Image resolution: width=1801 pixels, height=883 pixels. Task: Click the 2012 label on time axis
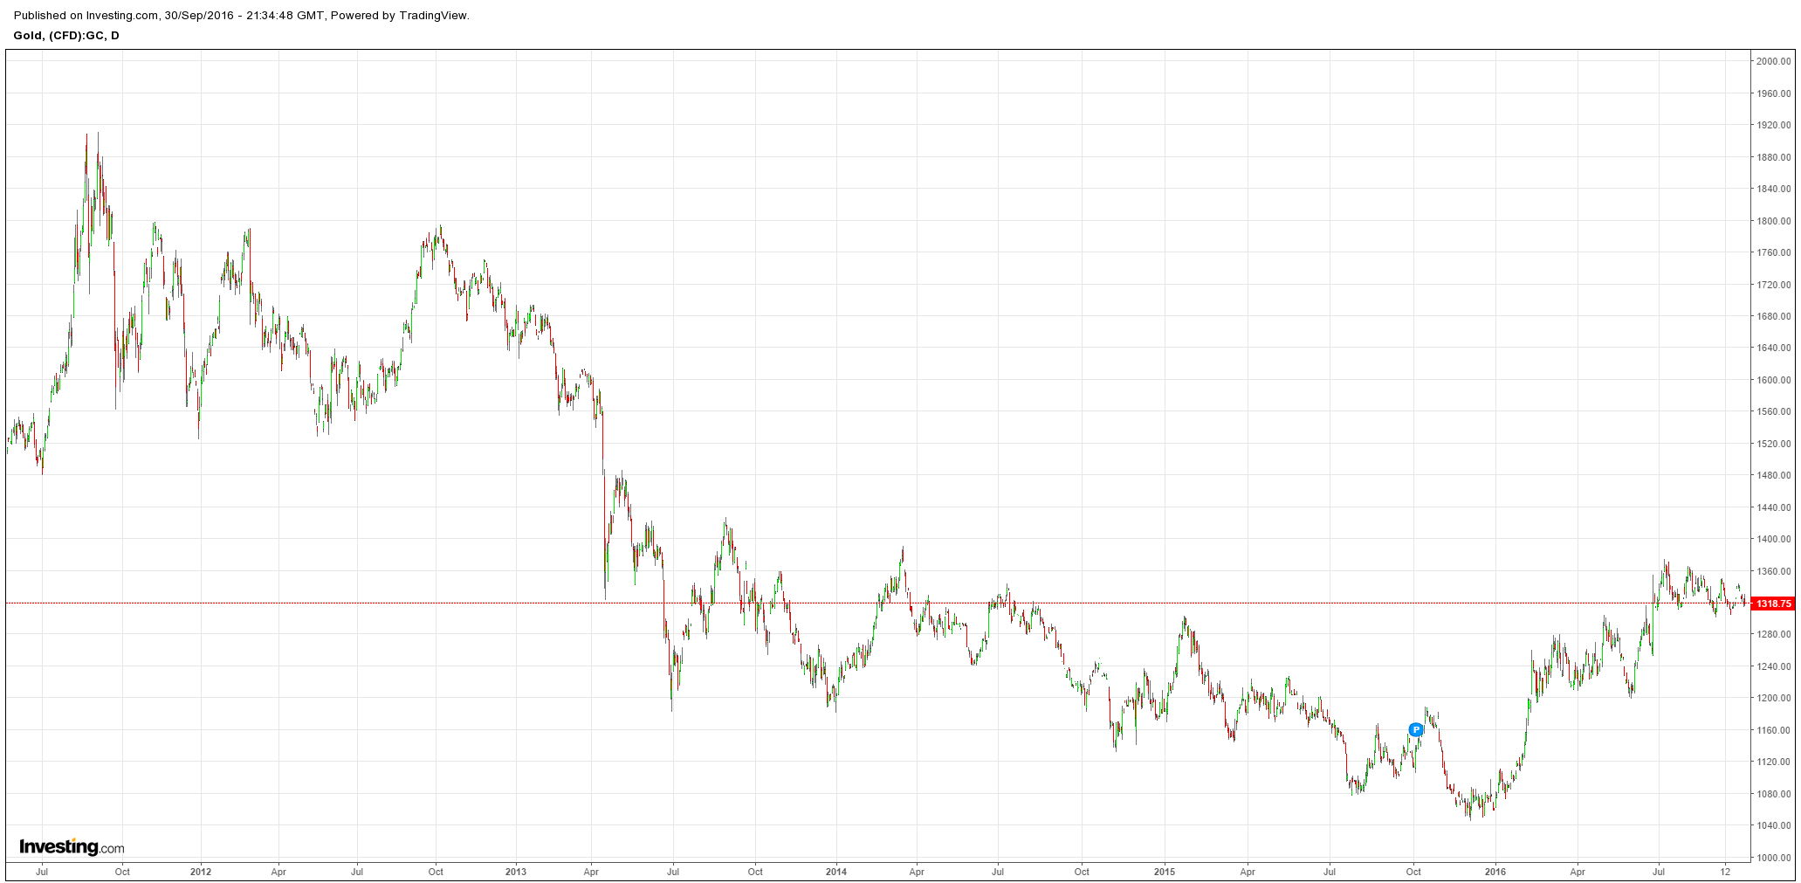point(201,872)
